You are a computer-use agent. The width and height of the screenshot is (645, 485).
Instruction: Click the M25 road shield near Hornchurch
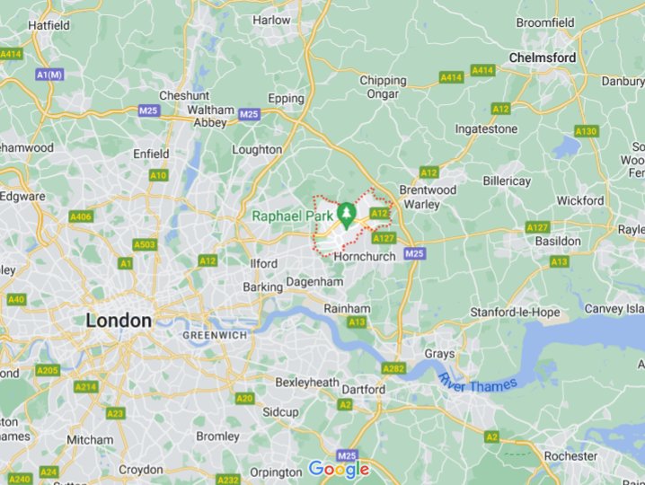pyautogui.click(x=414, y=253)
